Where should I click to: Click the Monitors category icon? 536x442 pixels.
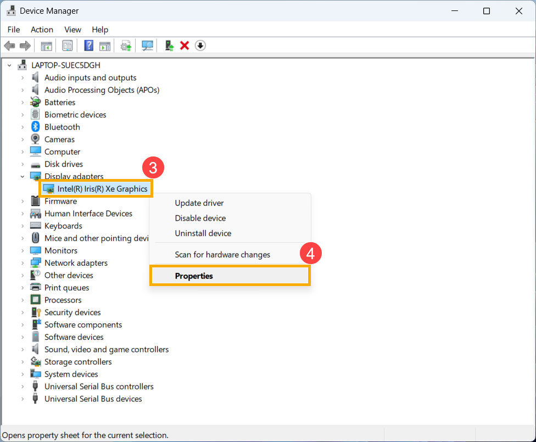[x=35, y=250]
